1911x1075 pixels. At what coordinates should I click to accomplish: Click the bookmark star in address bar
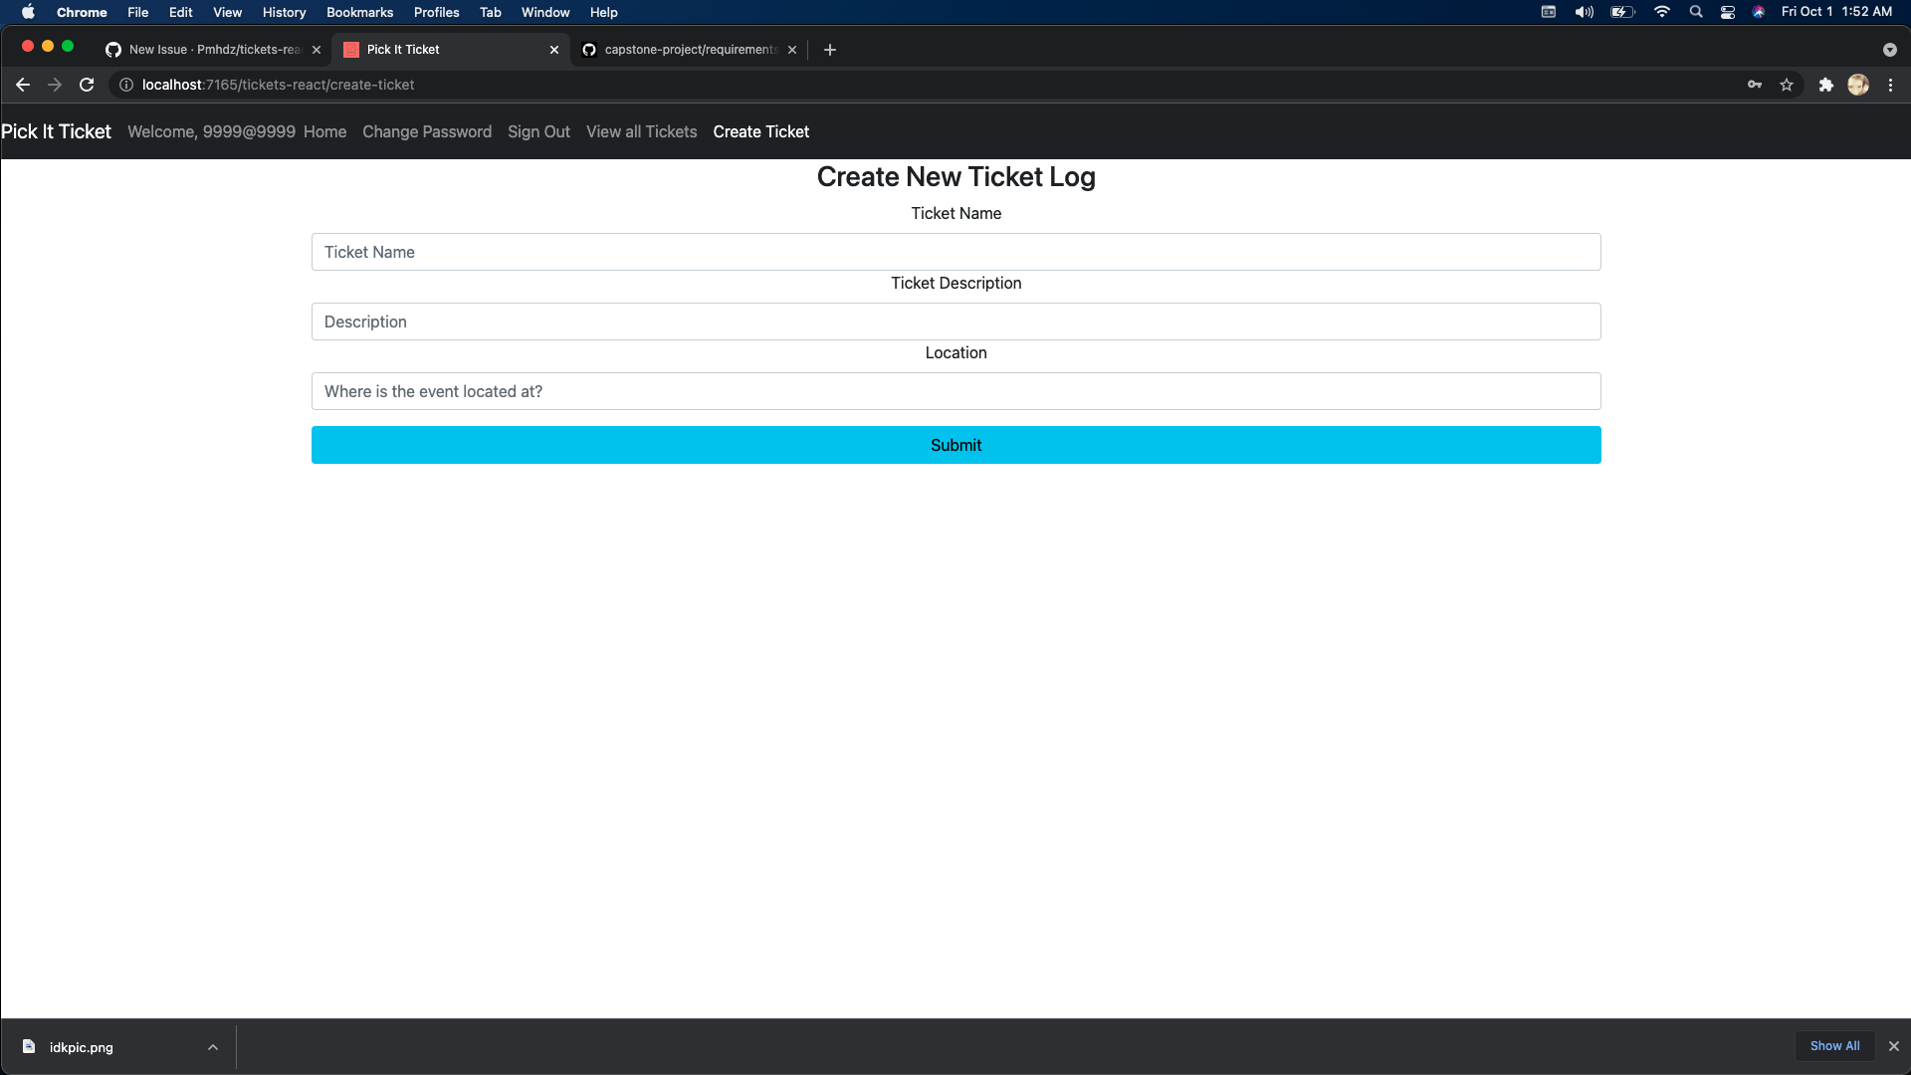(x=1787, y=85)
